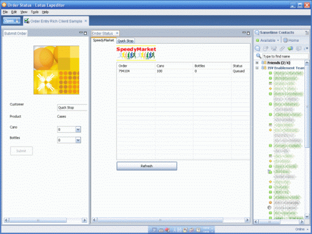Image resolution: width=312 pixels, height=234 pixels.
Task: Click the Open button in the toolbar
Action: tap(12, 21)
